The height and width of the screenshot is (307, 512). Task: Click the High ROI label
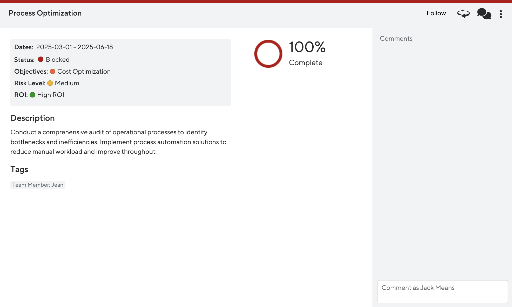[51, 95]
